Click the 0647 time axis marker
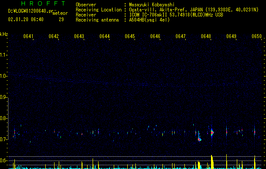Image resolution: width=266 pixels, height=169 pixels. (181, 36)
